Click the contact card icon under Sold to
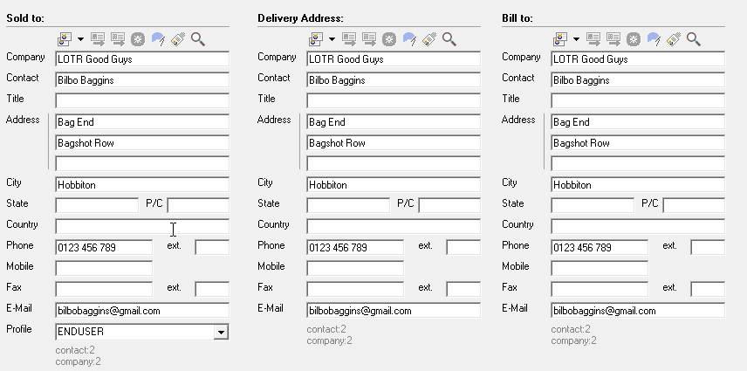Screen dimensions: 747x371 click(65, 39)
